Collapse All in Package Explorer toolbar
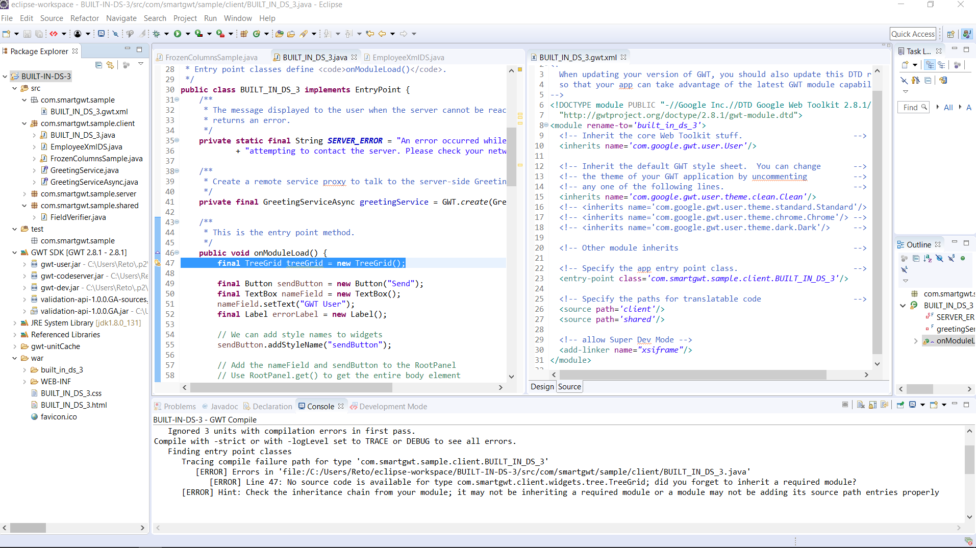 click(98, 65)
